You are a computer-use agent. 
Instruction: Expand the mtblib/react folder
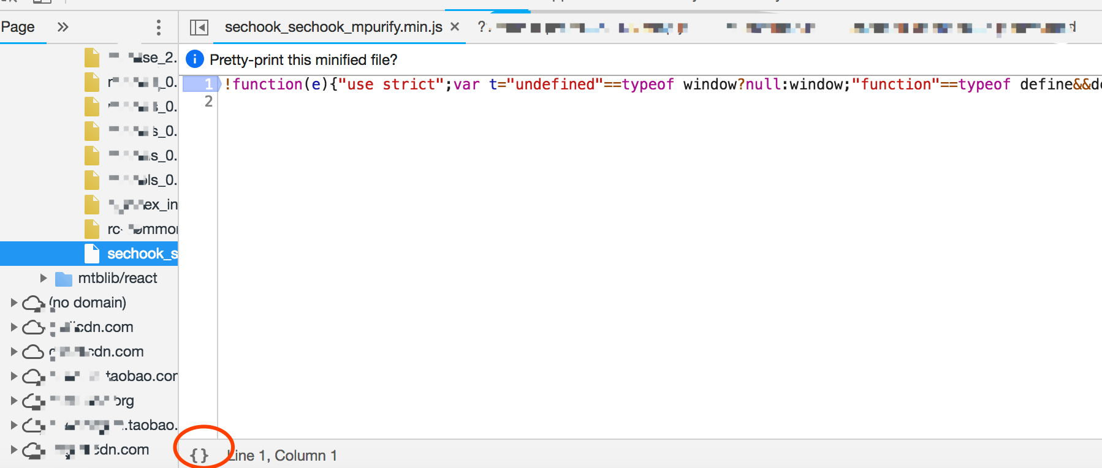point(44,278)
